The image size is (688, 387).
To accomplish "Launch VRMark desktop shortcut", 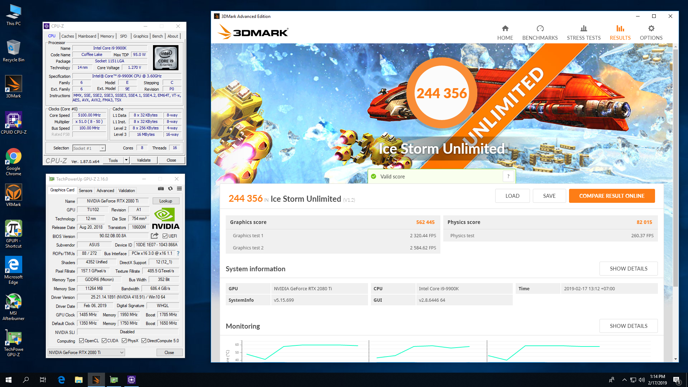I will [14, 195].
